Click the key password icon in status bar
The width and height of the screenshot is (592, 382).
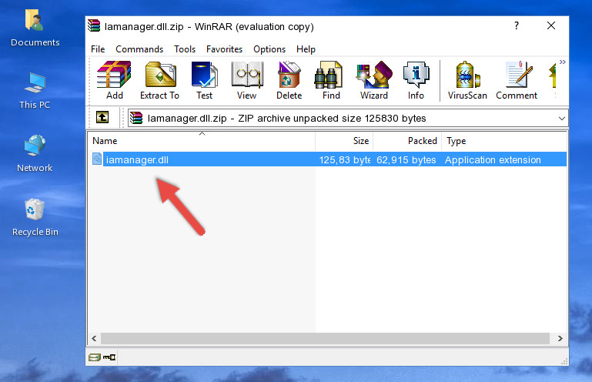pyautogui.click(x=109, y=357)
